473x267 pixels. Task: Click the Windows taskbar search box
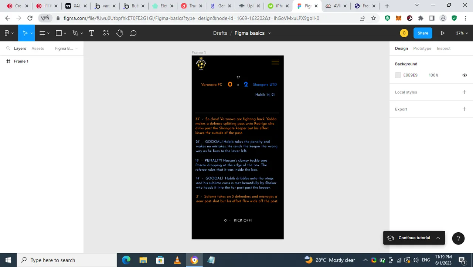(67, 260)
